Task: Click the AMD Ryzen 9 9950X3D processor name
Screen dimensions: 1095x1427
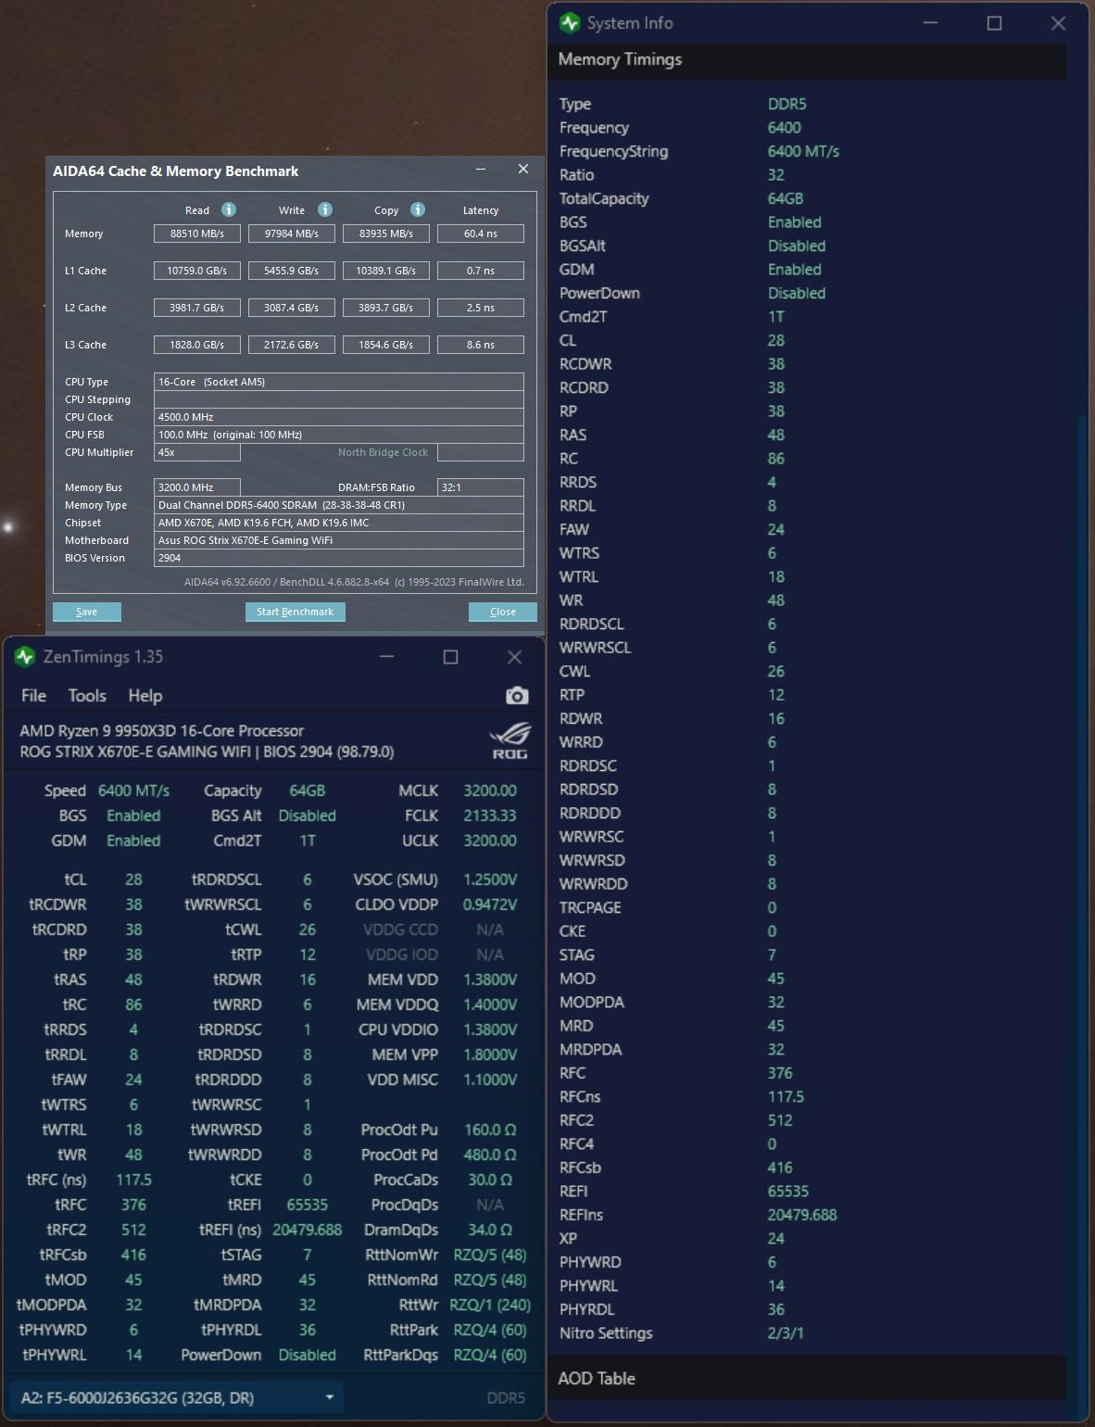Action: pos(162,730)
